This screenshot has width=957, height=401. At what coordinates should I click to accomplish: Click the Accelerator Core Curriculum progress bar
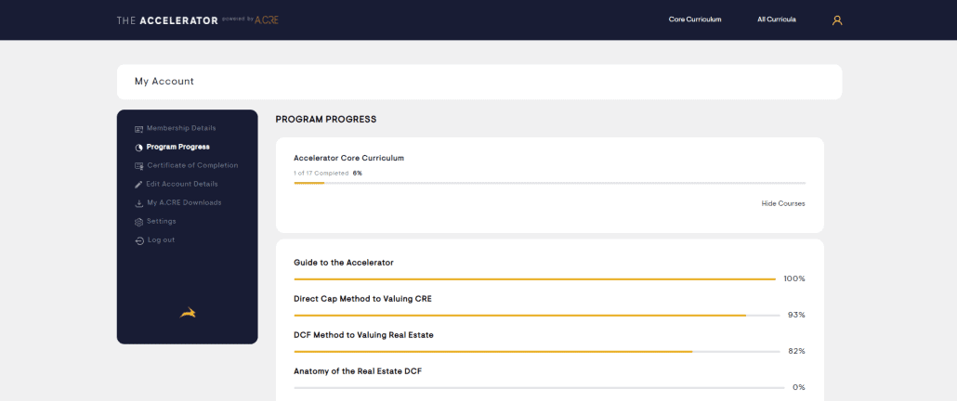coord(549,183)
